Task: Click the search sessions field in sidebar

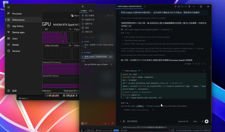Action: click(x=97, y=37)
